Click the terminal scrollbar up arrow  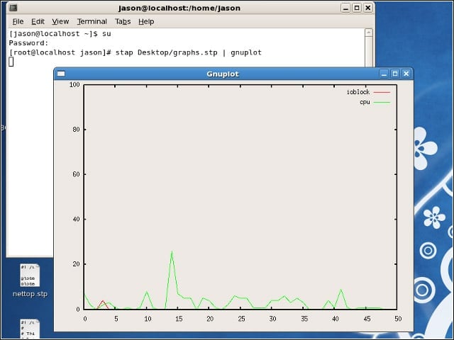point(369,33)
